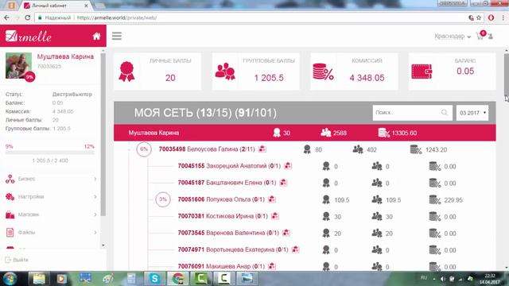509x286 pixels.
Task: Click the group points value 1 205.5
Action: click(x=269, y=78)
